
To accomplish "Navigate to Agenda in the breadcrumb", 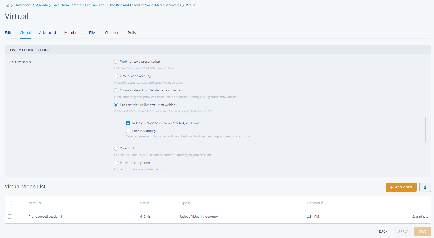I will 42,5.
